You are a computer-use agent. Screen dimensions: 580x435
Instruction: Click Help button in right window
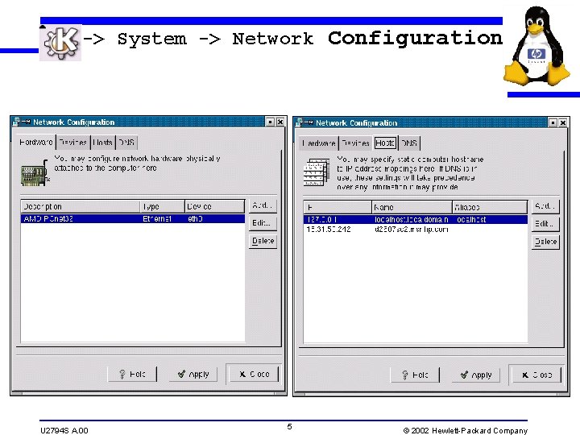coord(415,375)
